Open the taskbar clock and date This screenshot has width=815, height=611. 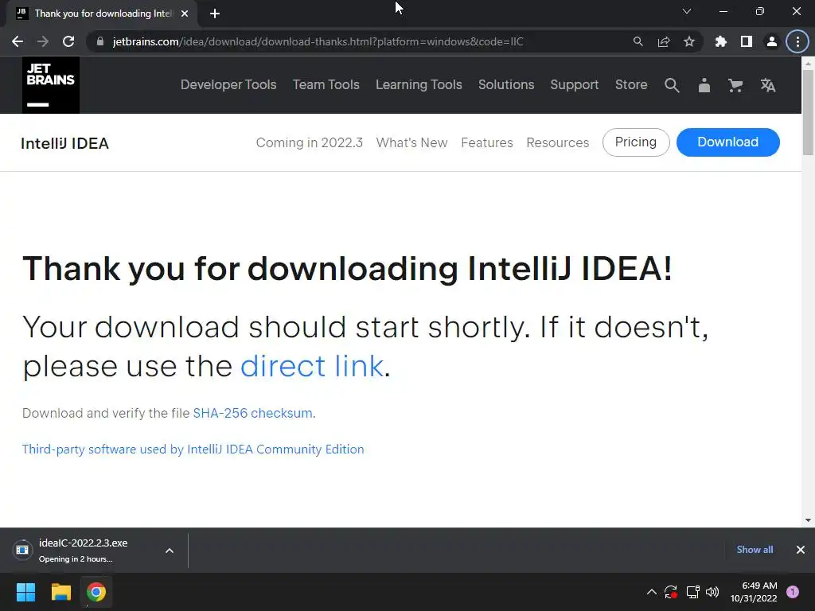tap(754, 592)
